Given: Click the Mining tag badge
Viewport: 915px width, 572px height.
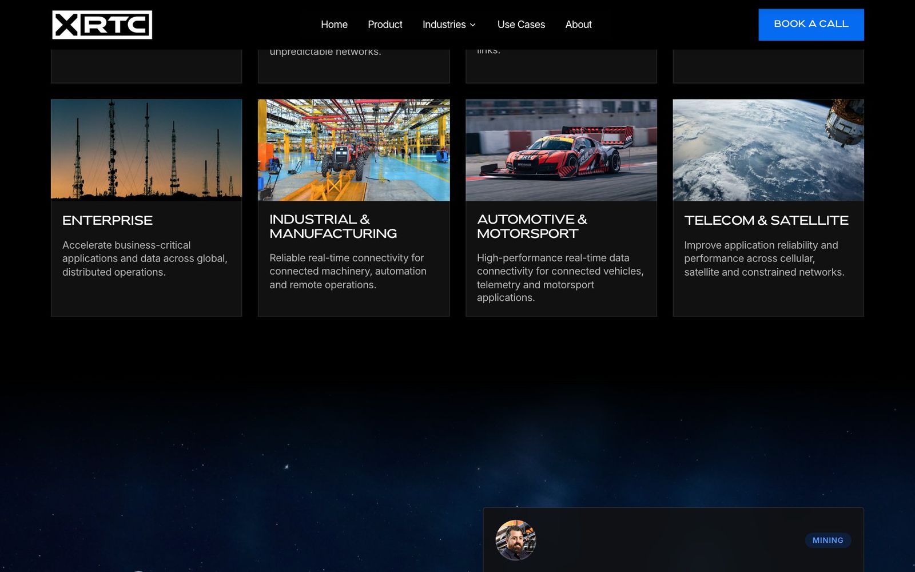Looking at the screenshot, I should (x=828, y=540).
